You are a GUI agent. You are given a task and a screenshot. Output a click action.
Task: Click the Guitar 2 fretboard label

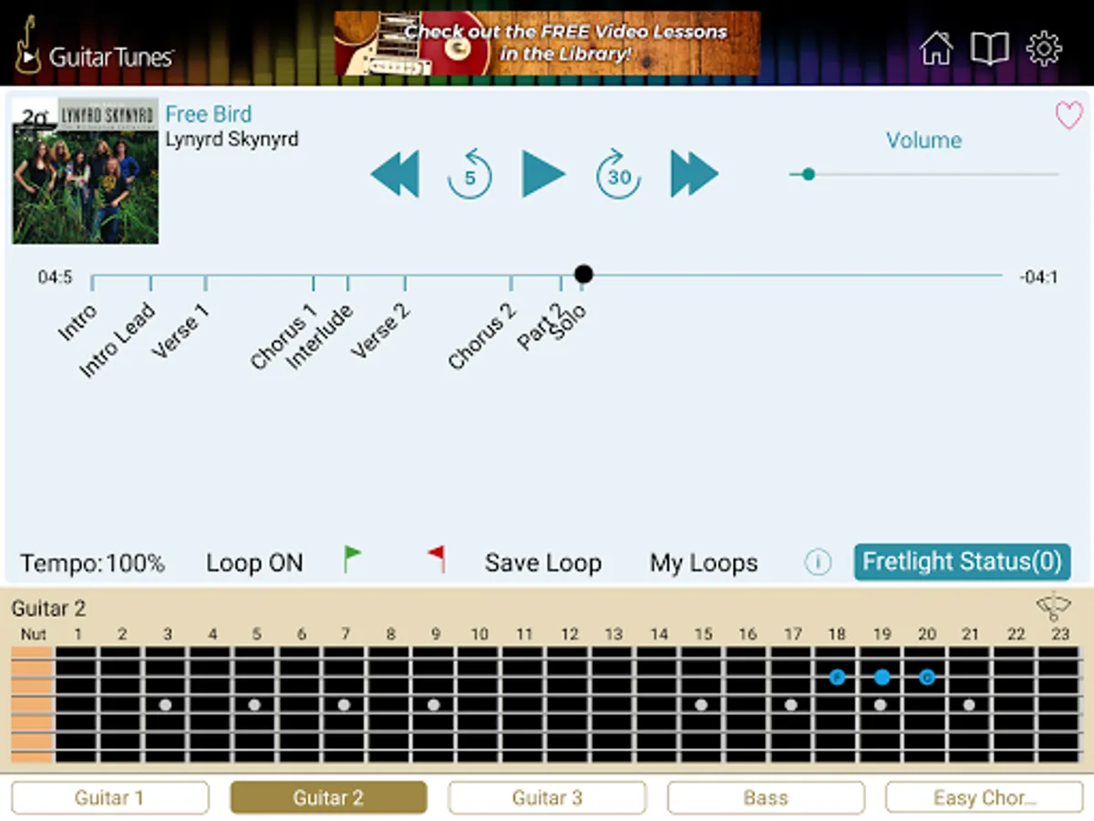coord(48,608)
